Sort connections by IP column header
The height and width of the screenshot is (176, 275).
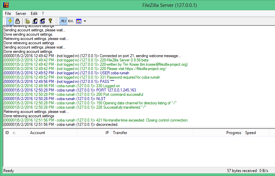pyautogui.click(x=94, y=133)
